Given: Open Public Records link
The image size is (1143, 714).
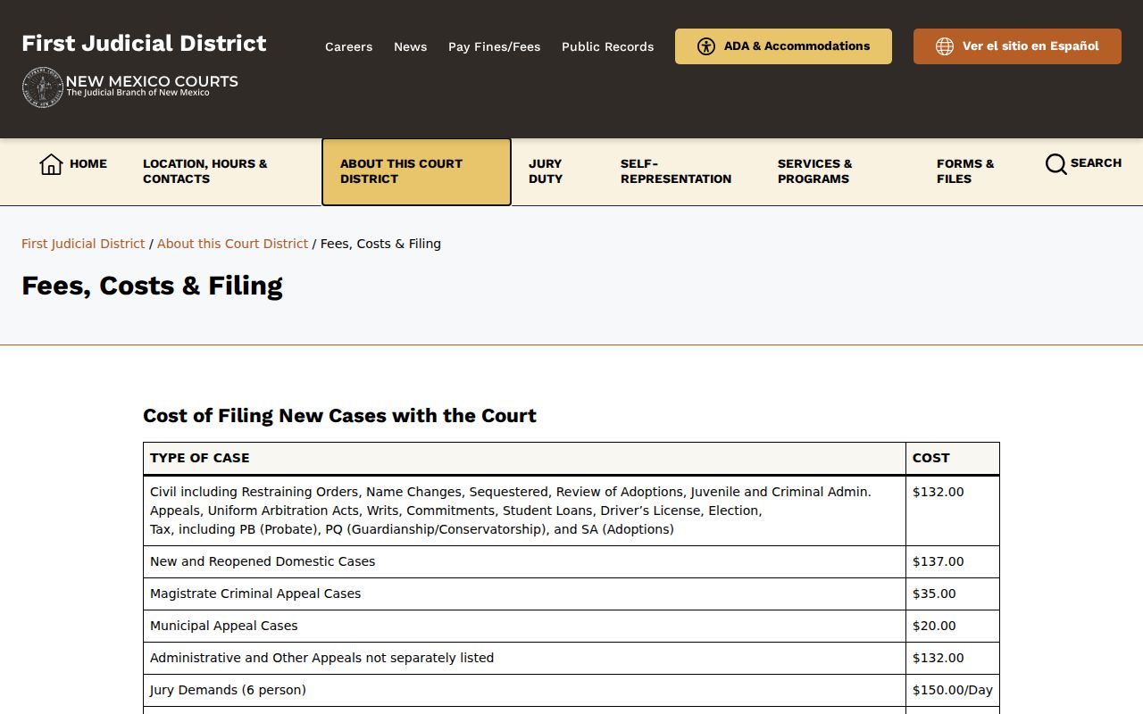Looking at the screenshot, I should click(608, 46).
